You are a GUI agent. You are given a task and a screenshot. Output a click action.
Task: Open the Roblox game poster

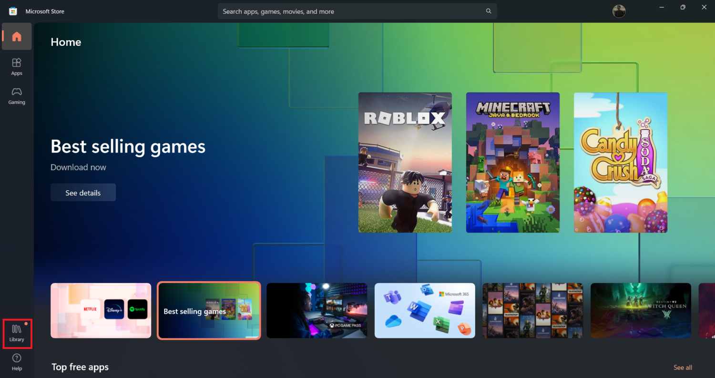coord(405,163)
